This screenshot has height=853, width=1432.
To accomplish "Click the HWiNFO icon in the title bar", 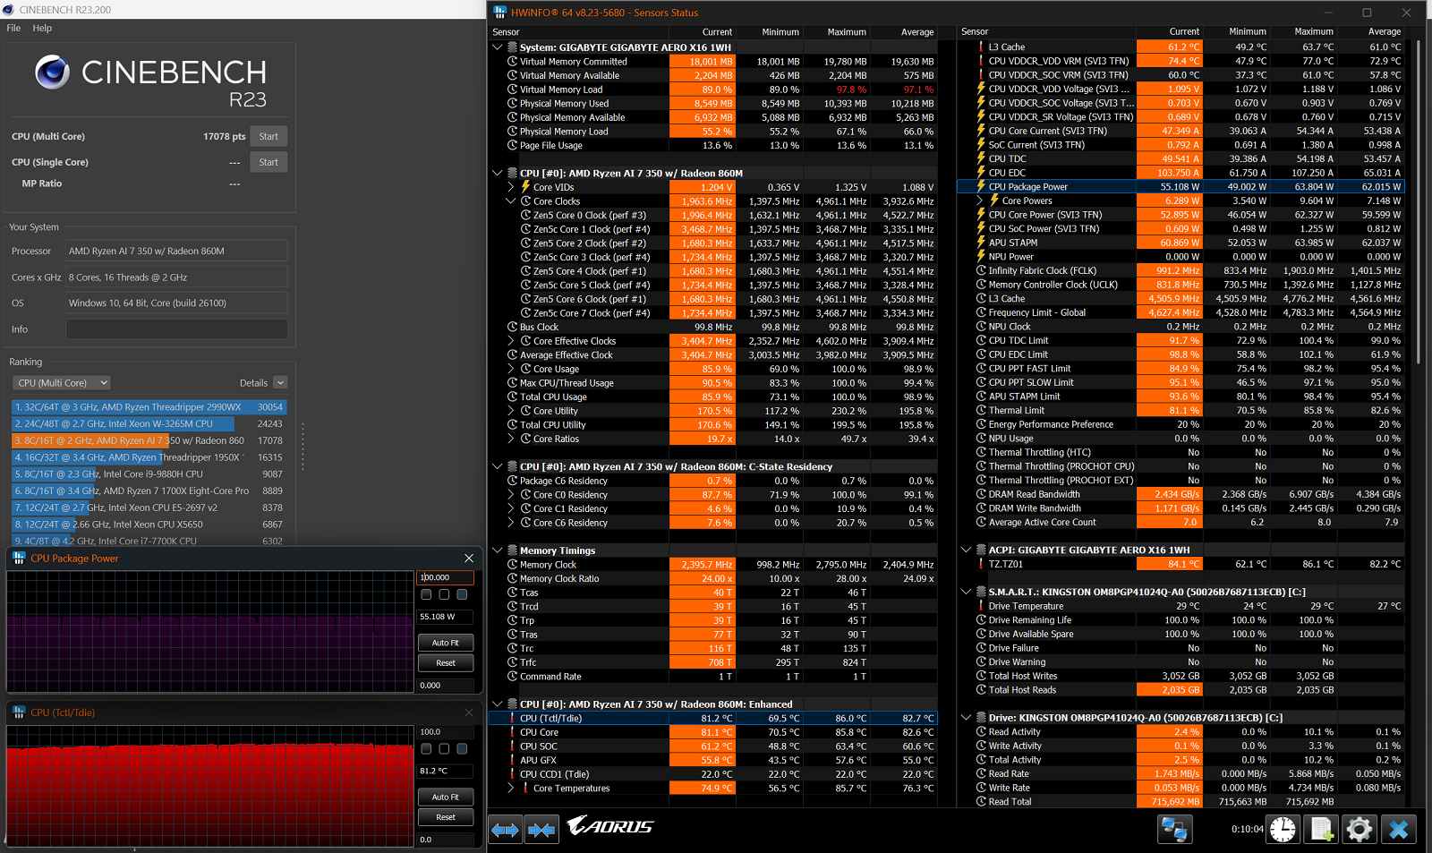I will coord(499,13).
